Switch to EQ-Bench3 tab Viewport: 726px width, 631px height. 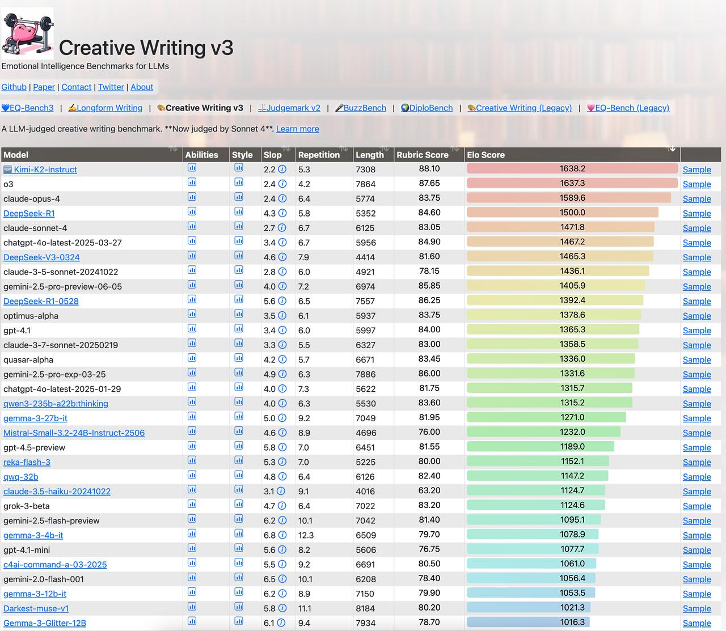point(27,108)
